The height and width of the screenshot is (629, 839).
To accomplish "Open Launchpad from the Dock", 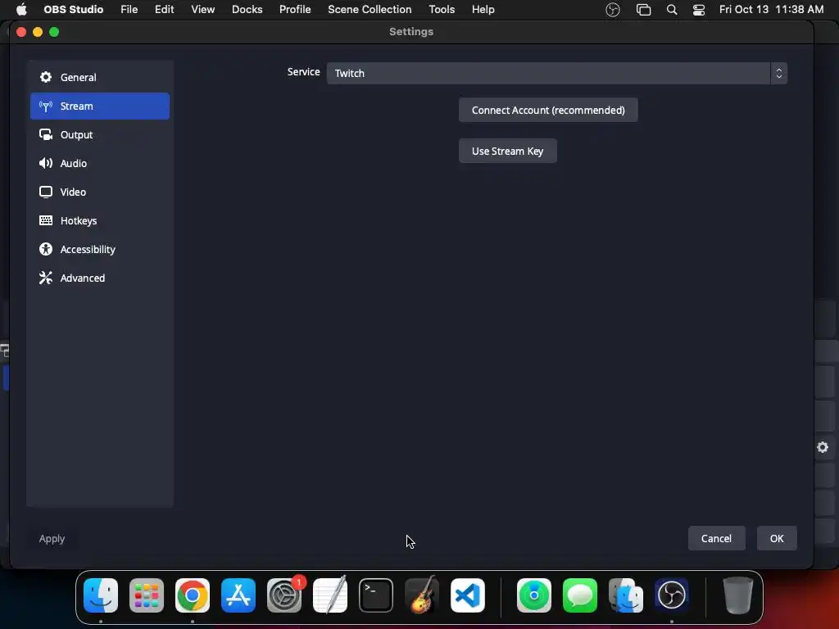I will click(147, 595).
